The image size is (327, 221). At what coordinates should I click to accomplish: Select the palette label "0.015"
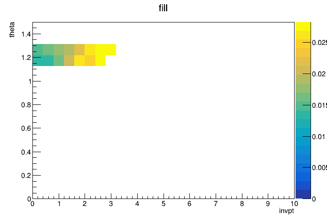click(319, 105)
